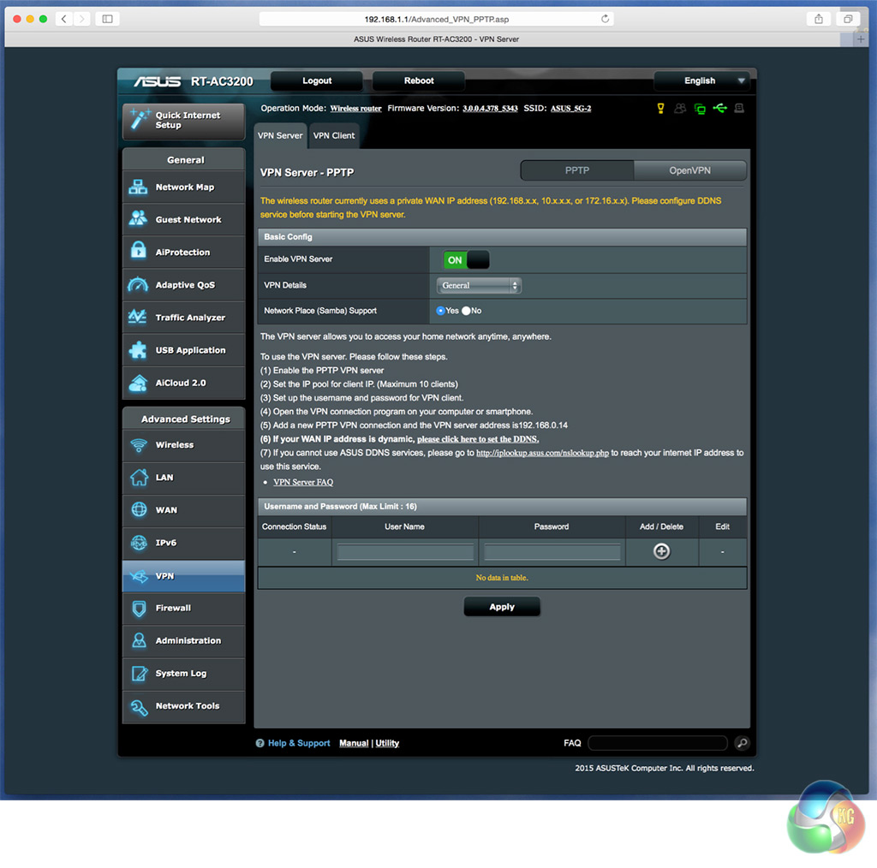Open Quick Internet Setup wizard

click(183, 120)
